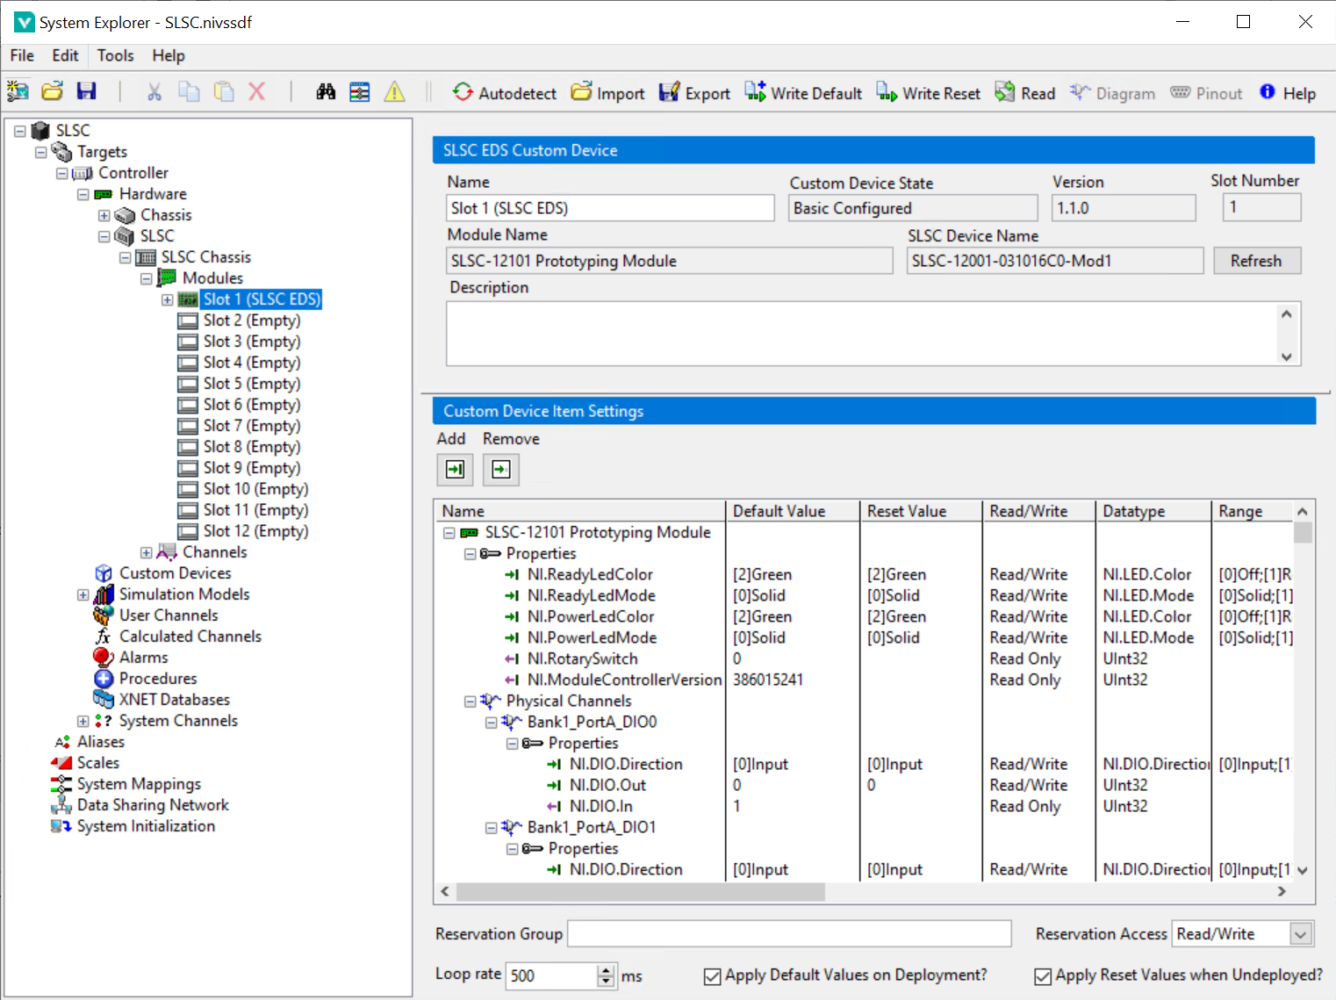Select Data Sharing Network node
The width and height of the screenshot is (1336, 1000).
pos(153,805)
